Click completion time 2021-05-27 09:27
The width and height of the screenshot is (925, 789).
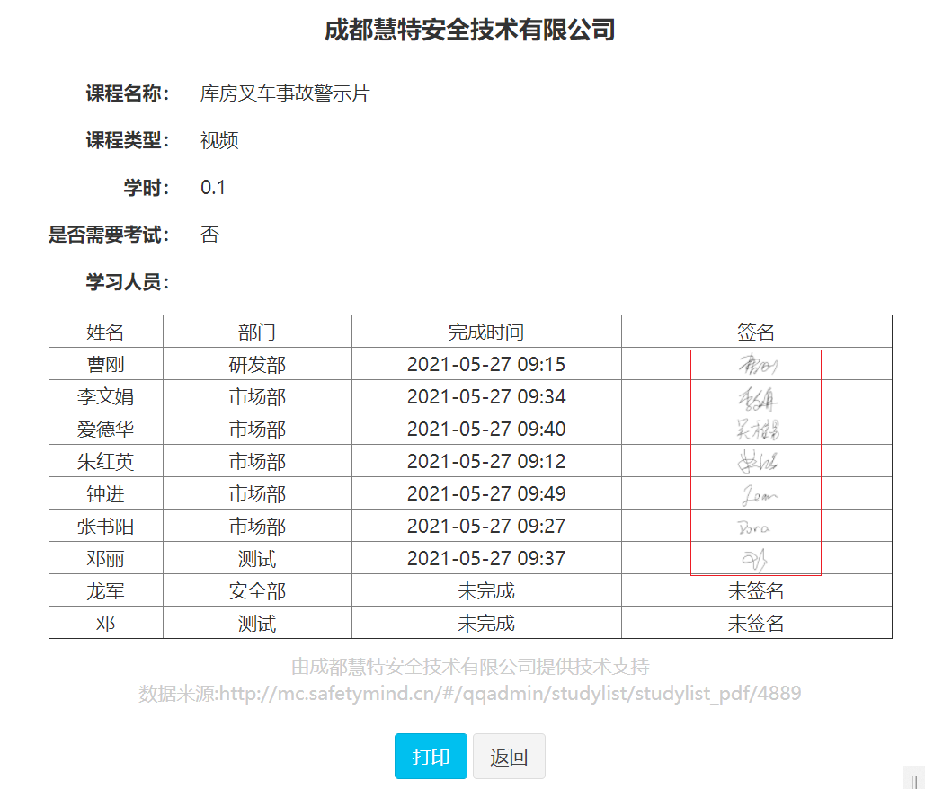coord(486,526)
